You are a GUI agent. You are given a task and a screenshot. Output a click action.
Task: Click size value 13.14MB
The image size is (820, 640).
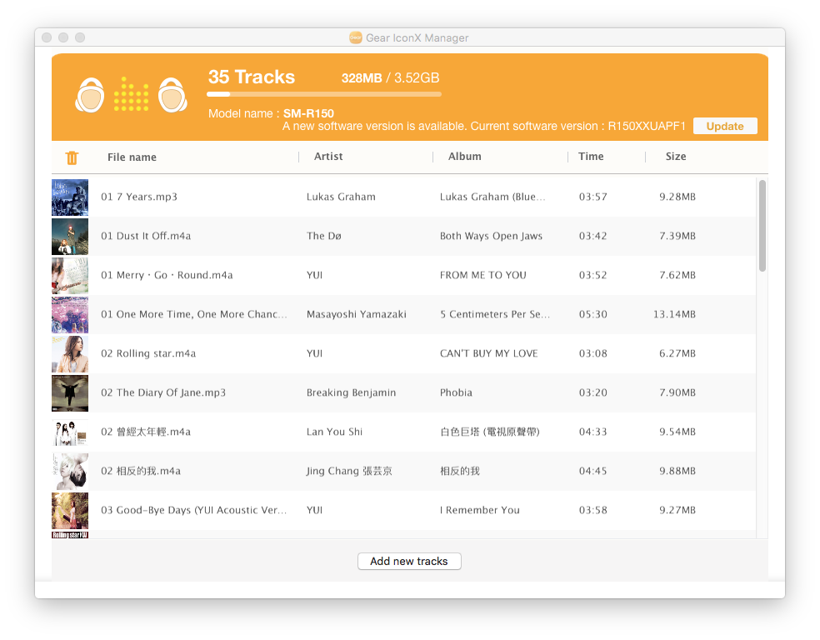[675, 314]
